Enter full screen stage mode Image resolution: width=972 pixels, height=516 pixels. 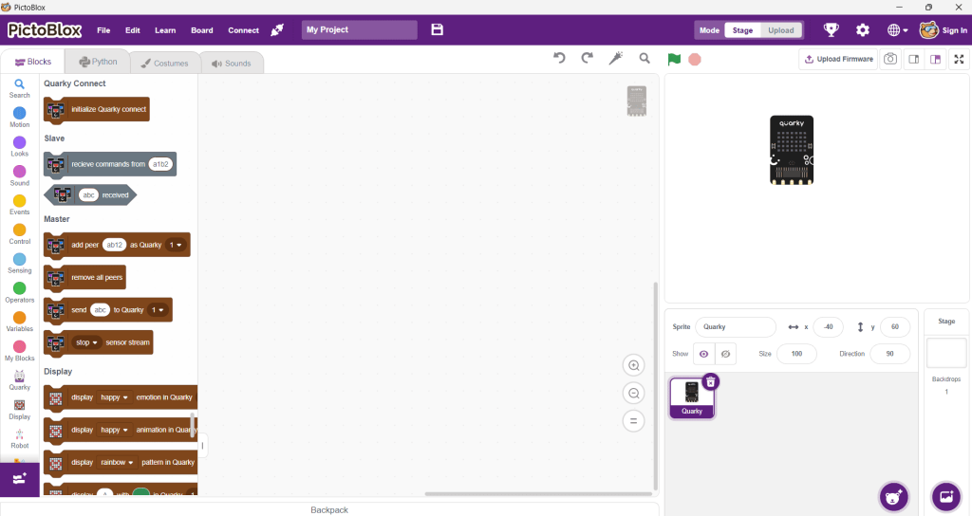coord(959,59)
